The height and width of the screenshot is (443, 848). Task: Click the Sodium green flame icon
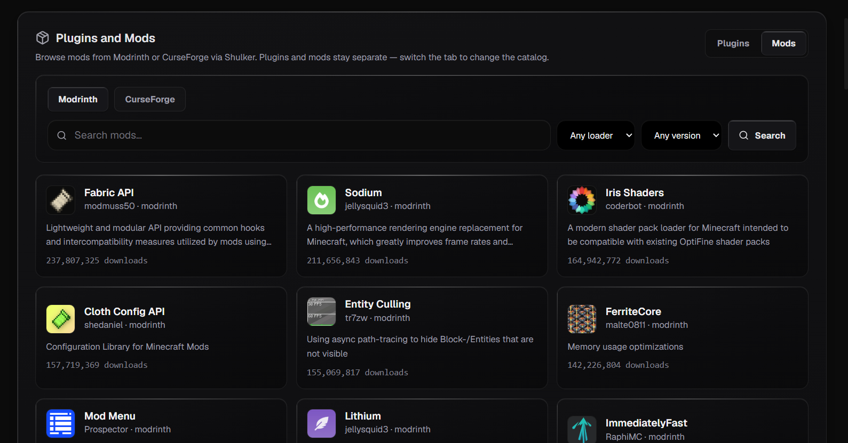point(321,200)
